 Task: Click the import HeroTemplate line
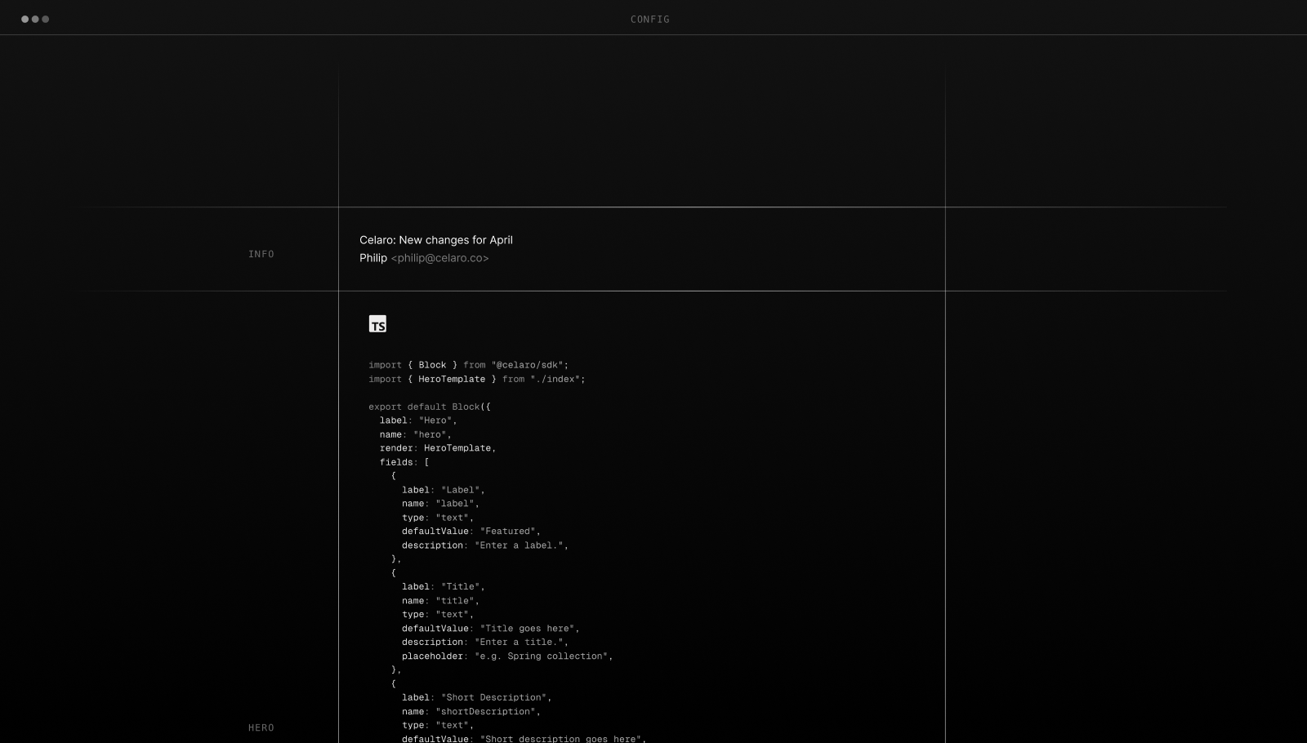click(x=477, y=379)
